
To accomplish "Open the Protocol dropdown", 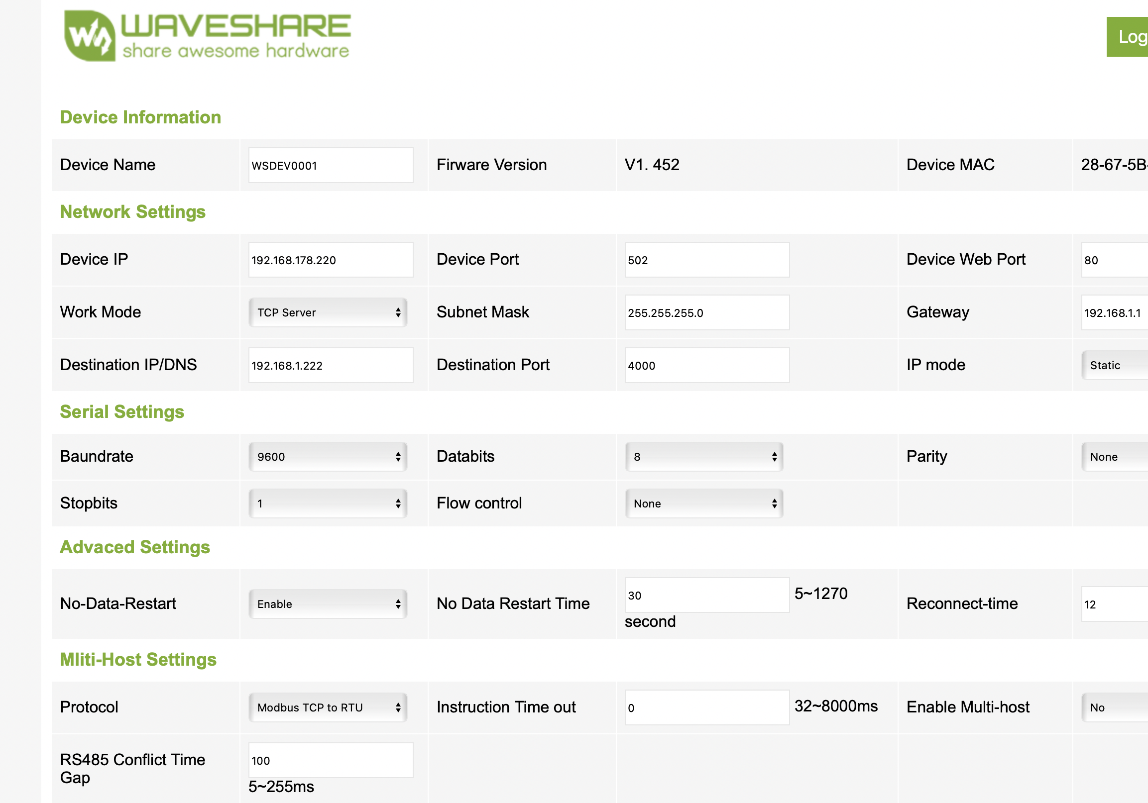I will (328, 707).
